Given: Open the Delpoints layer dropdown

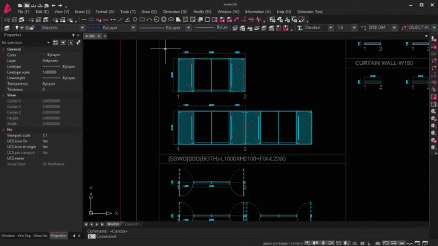Looking at the screenshot, I should (82, 27).
